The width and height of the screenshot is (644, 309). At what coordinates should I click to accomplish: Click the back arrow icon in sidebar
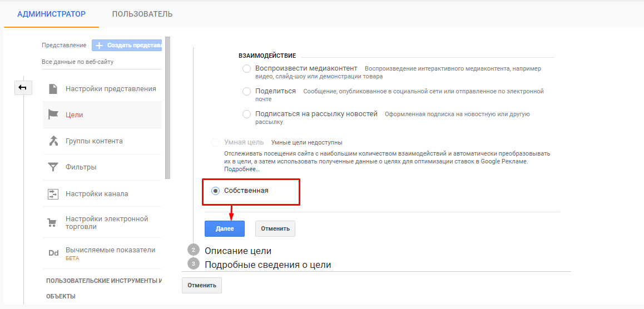pos(24,87)
